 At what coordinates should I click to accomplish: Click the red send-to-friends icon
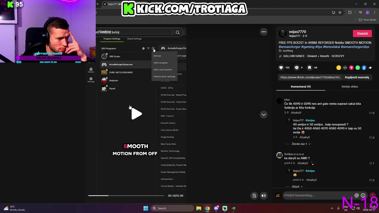click(x=351, y=68)
